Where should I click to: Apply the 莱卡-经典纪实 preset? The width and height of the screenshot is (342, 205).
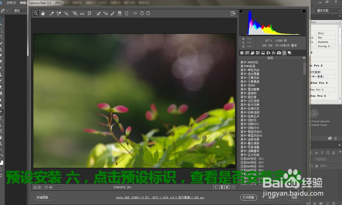[250, 109]
